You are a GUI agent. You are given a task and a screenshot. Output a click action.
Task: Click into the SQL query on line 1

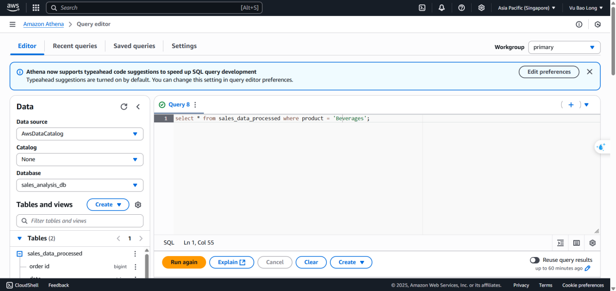tap(272, 119)
